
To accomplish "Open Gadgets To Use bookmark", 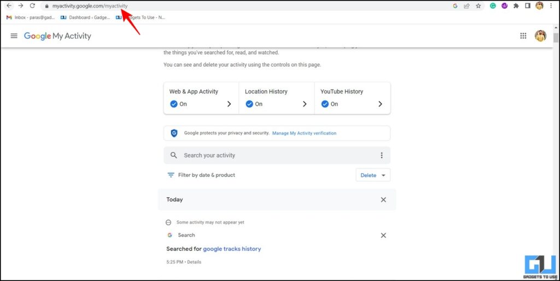I will point(141,17).
